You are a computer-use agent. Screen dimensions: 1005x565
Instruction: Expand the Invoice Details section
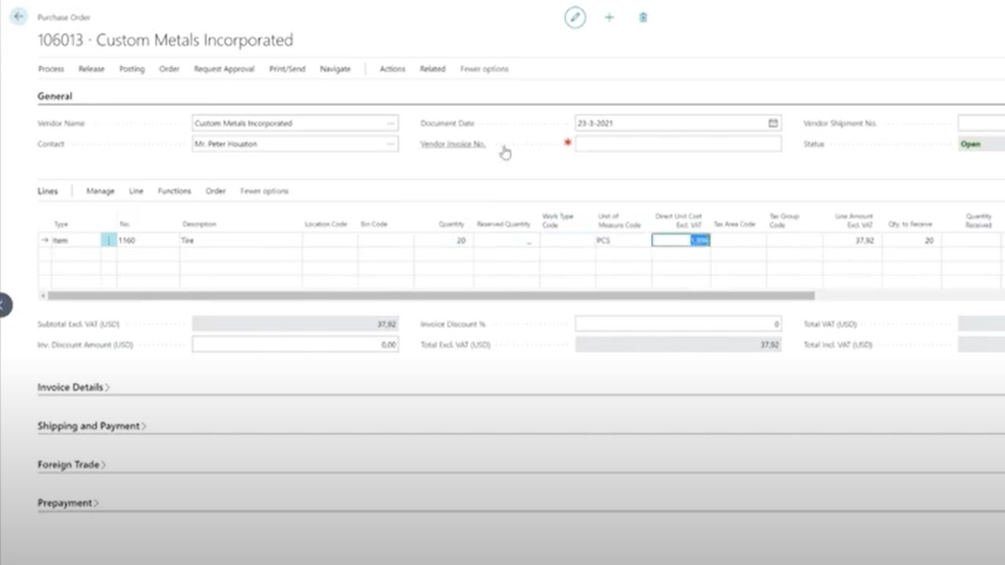pos(74,387)
